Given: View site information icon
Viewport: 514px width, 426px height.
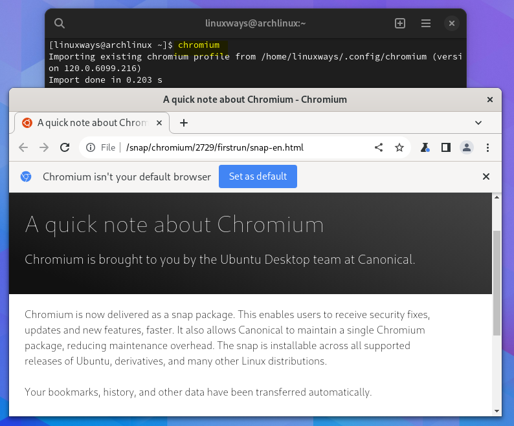Looking at the screenshot, I should click(x=91, y=147).
